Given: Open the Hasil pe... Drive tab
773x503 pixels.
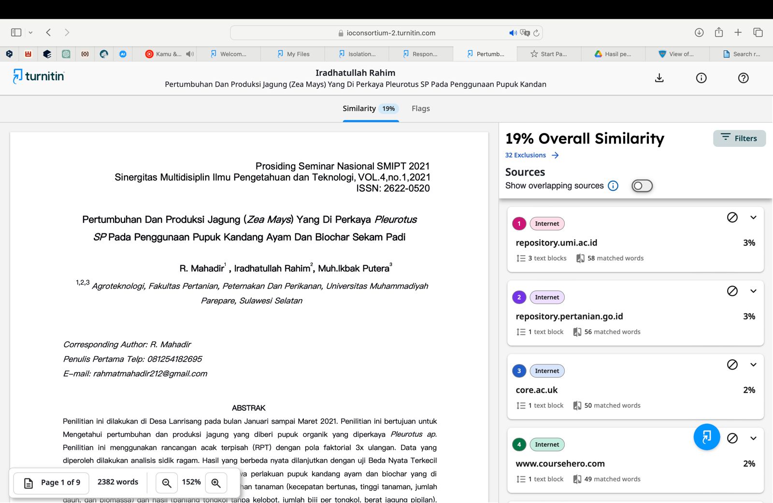Looking at the screenshot, I should [x=613, y=54].
